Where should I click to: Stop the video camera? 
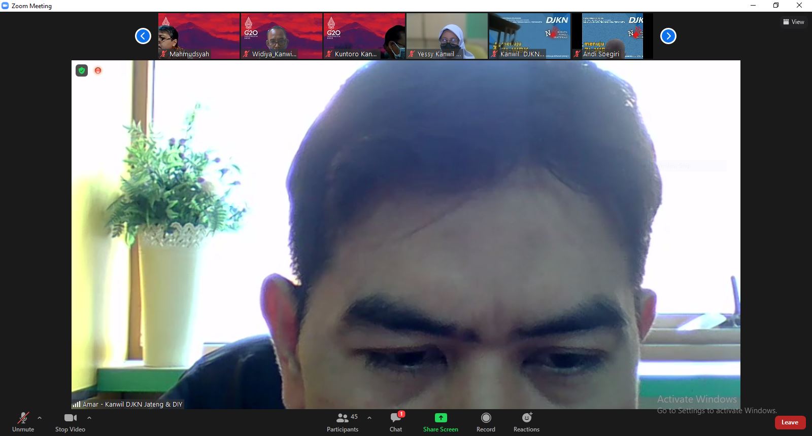[x=70, y=422]
